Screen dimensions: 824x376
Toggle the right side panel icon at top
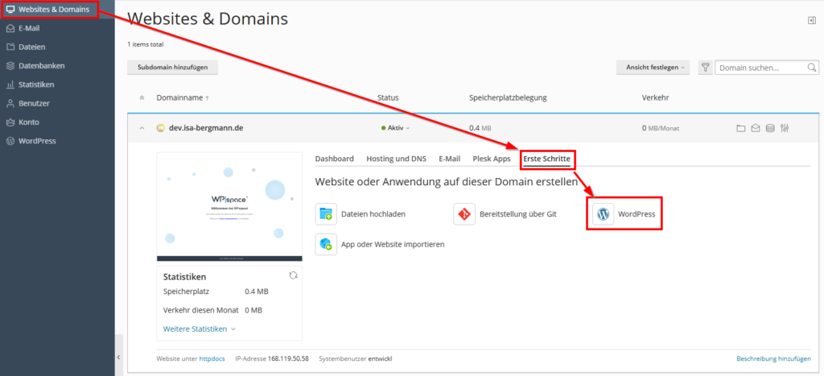pyautogui.click(x=811, y=20)
